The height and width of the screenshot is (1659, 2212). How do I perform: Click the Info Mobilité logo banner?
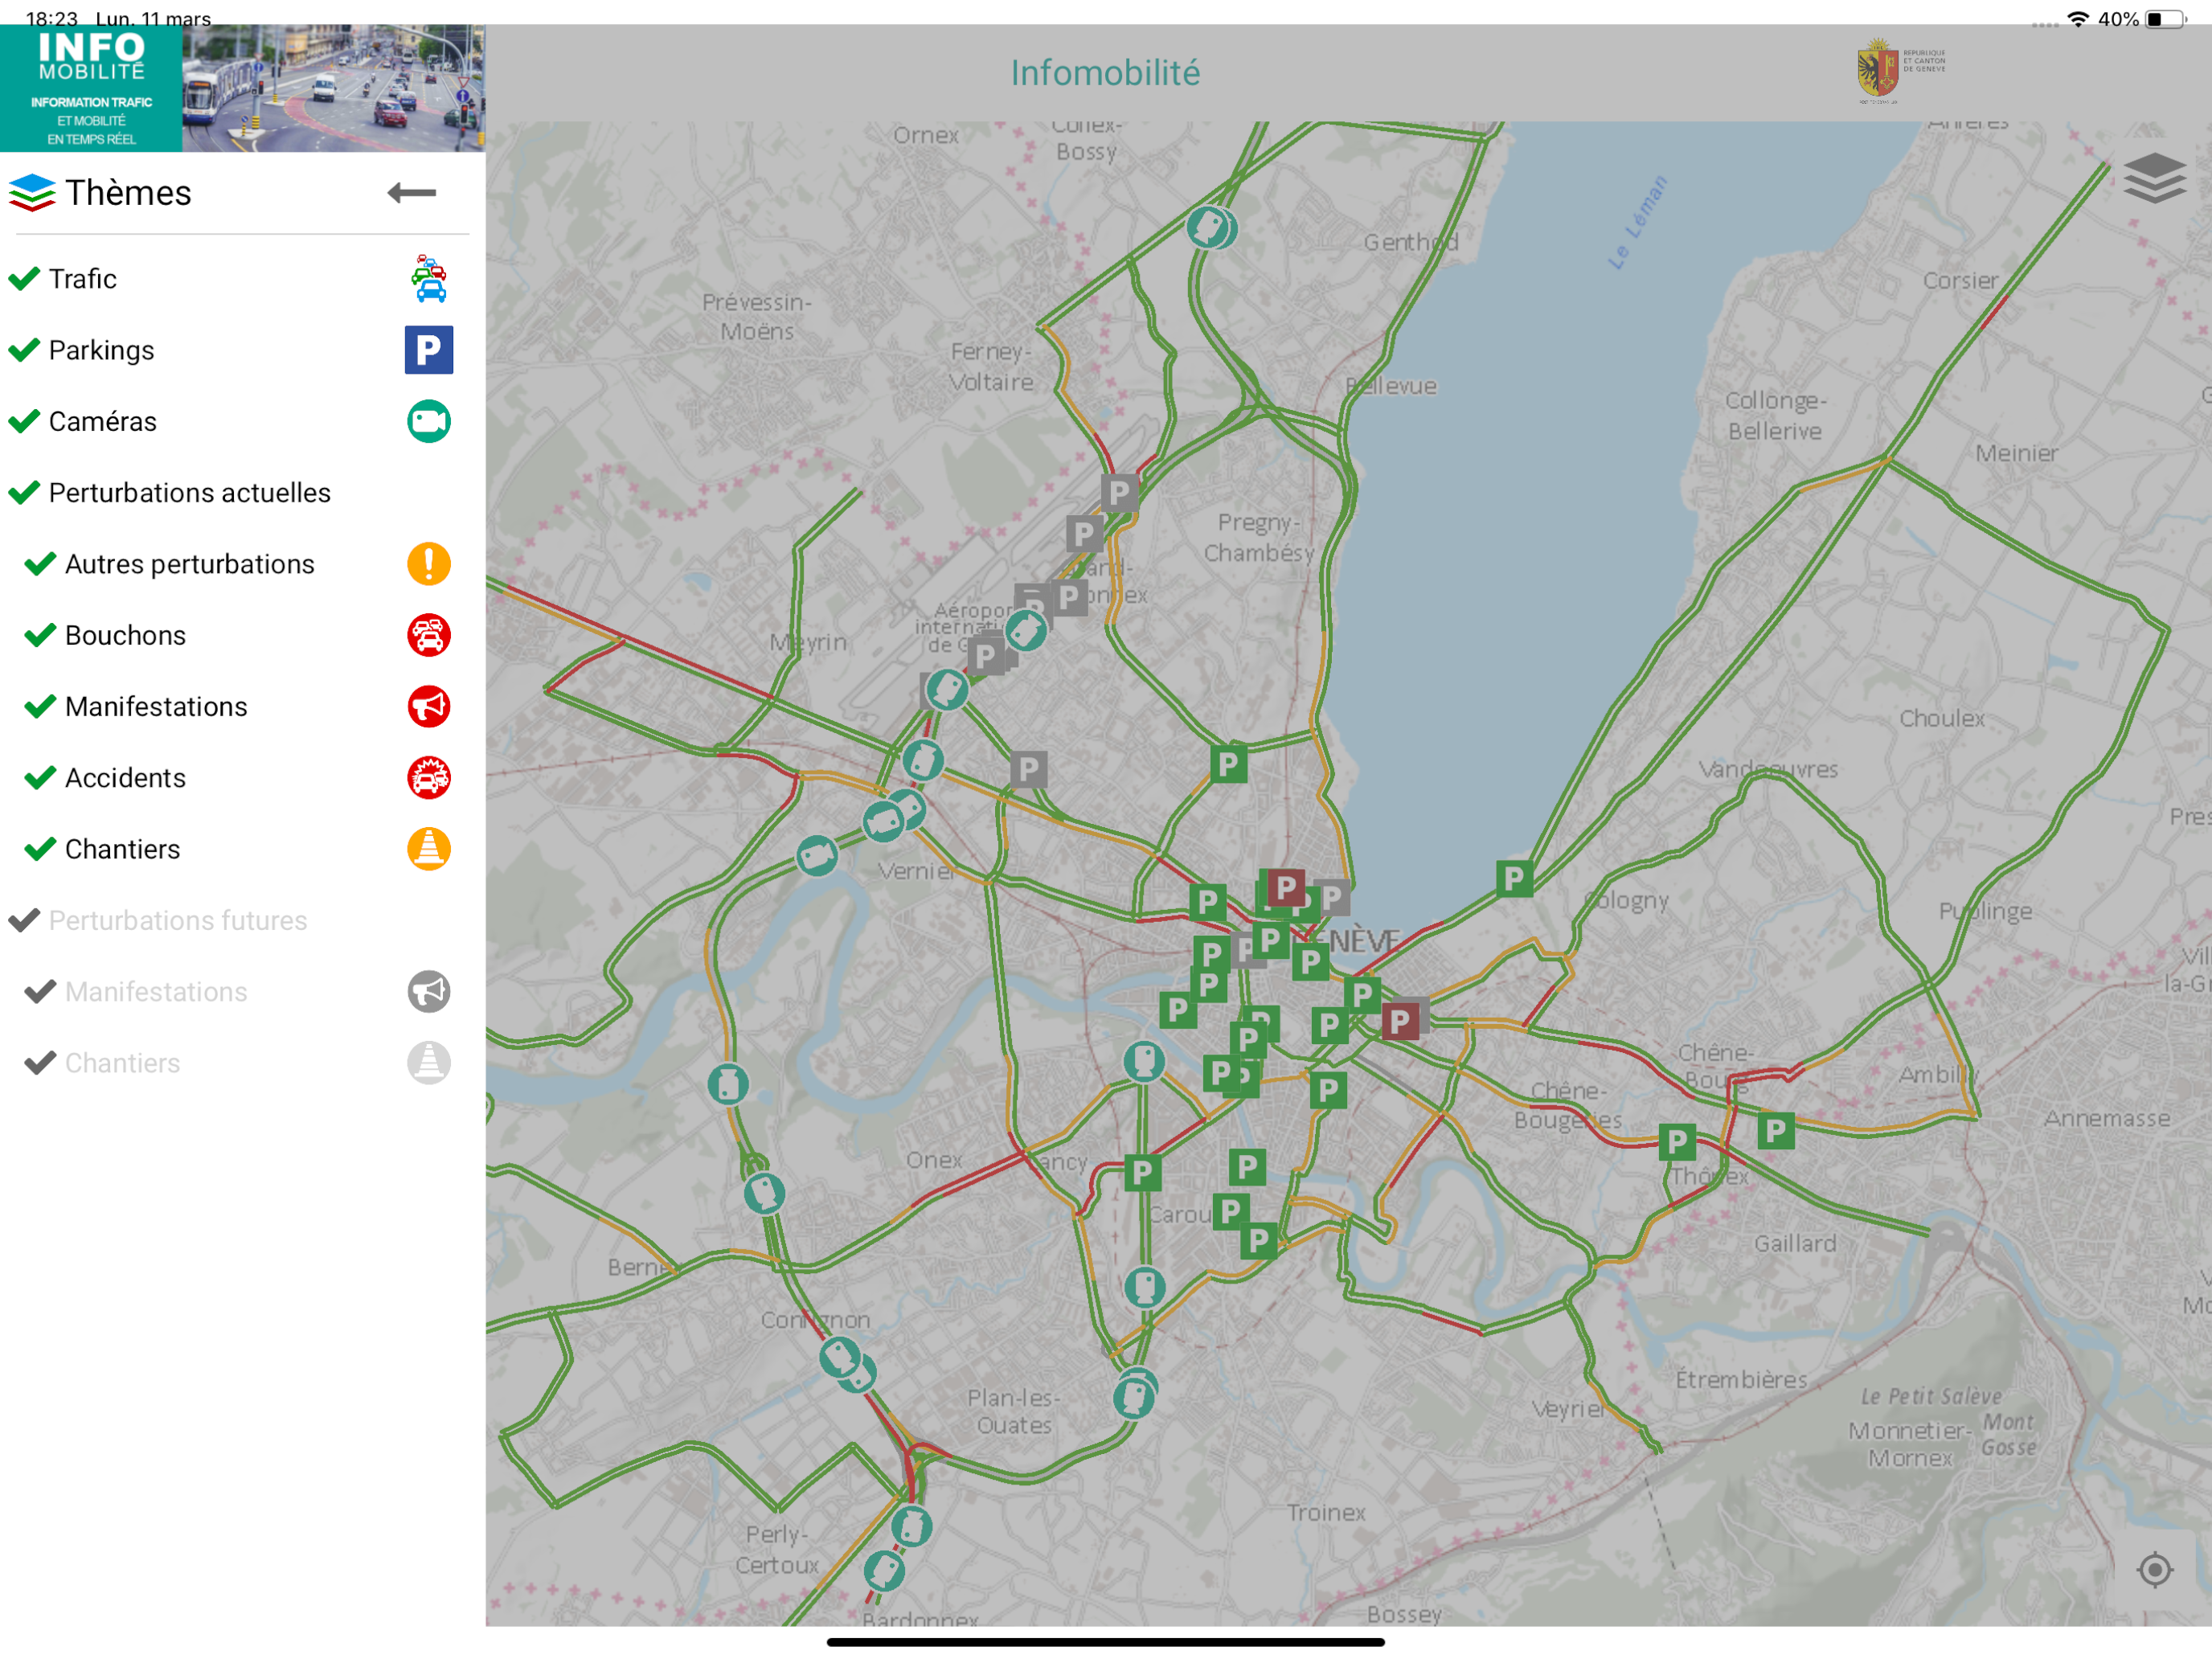(91, 88)
